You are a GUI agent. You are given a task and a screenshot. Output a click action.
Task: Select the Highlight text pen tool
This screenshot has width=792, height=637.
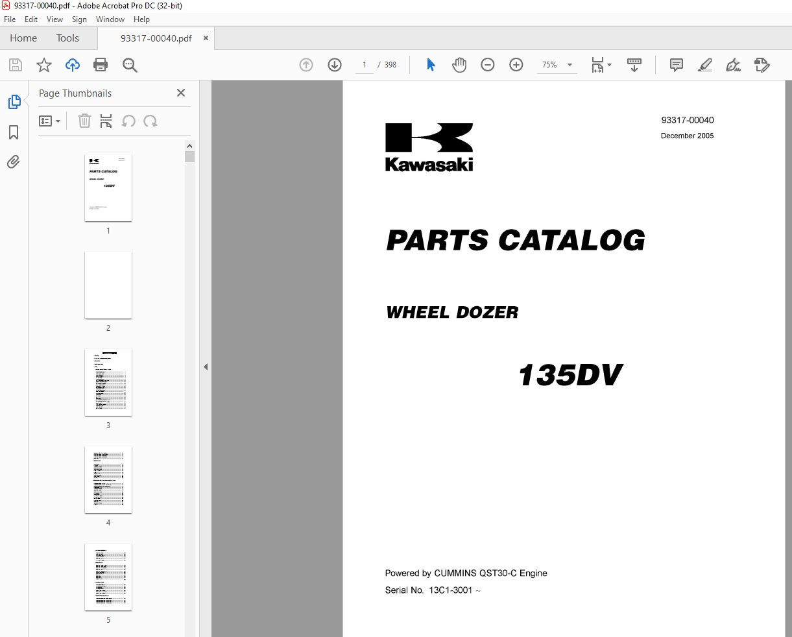[x=705, y=65]
